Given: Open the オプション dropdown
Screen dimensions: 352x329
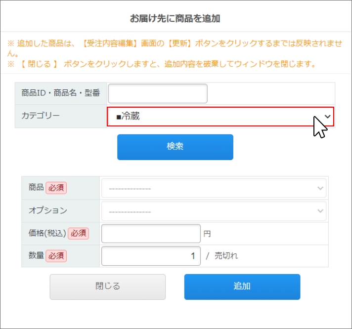Looking at the screenshot, I should coord(214,210).
